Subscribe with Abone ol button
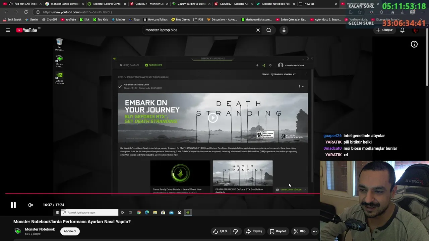This screenshot has height=241, width=429. [x=70, y=231]
